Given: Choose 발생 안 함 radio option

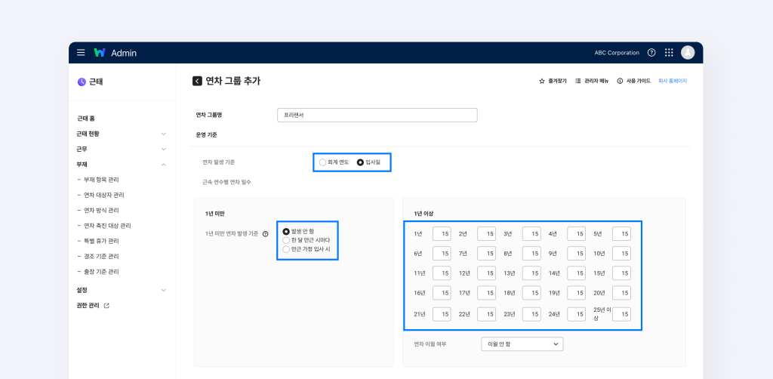Looking at the screenshot, I should [286, 231].
